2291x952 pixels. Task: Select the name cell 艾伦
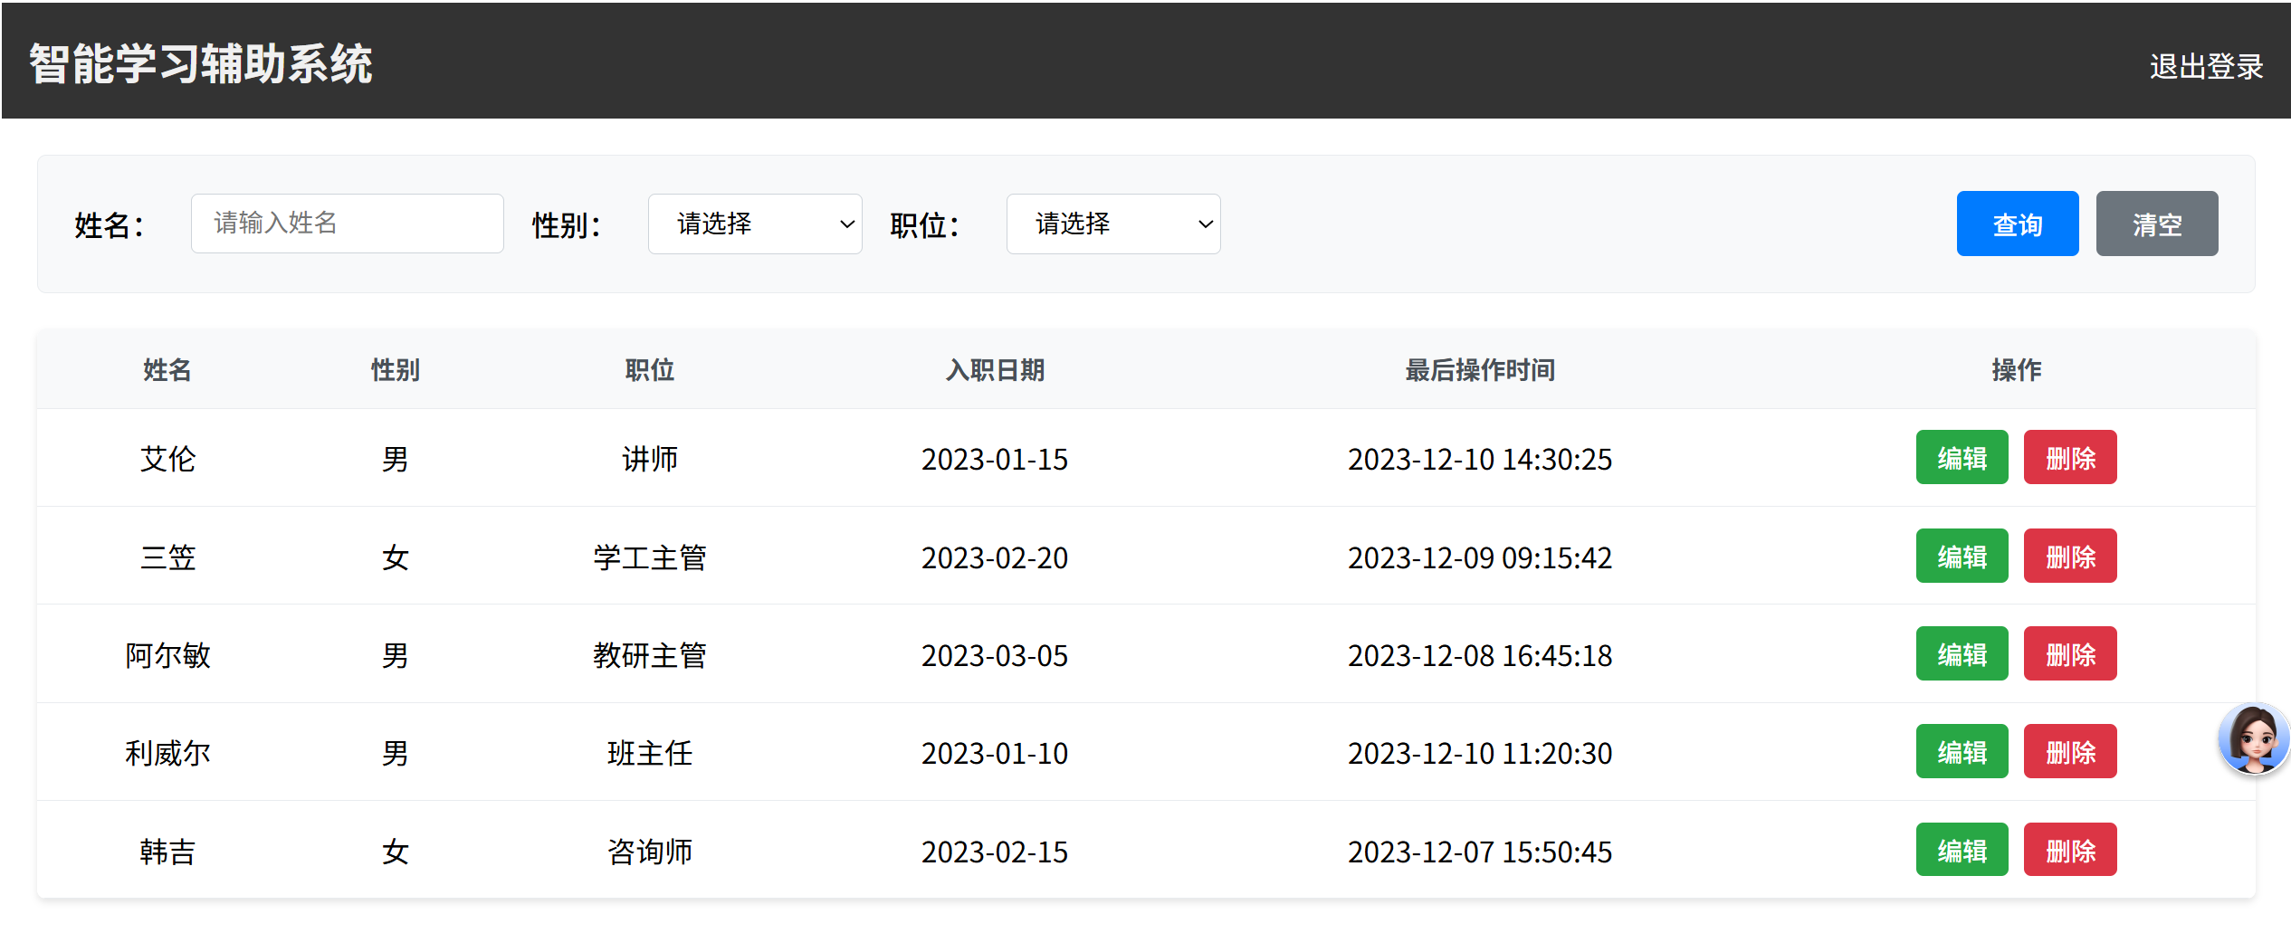coord(167,459)
